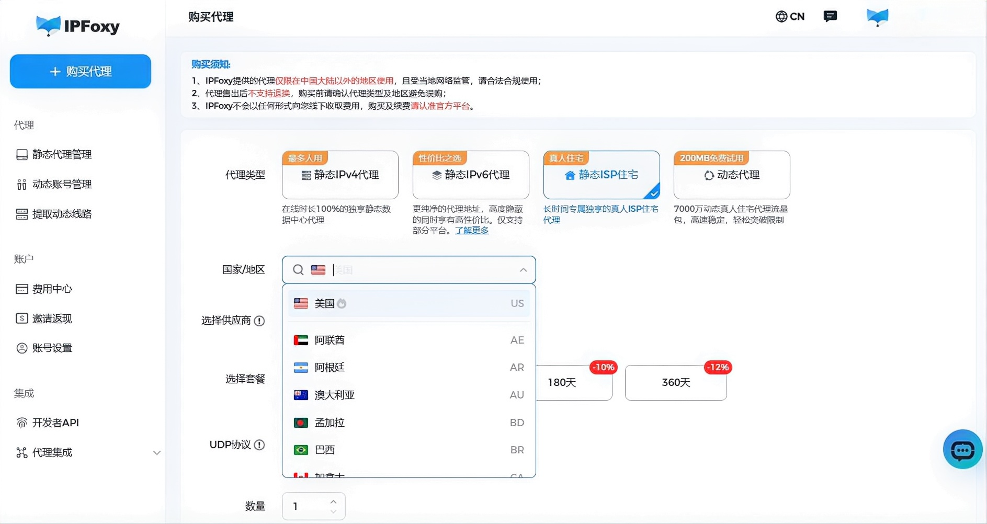Select 静态IPv4代理 type card

point(340,175)
